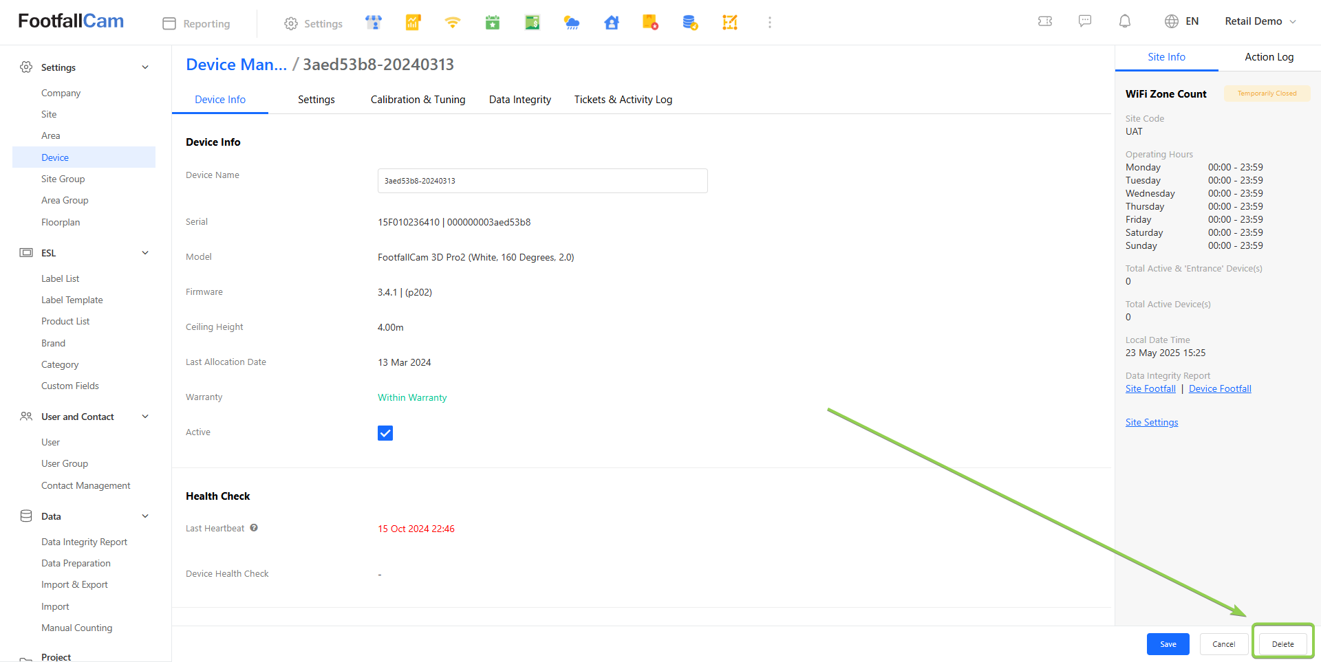The image size is (1321, 662).
Task: Open the chat message icon
Action: [1085, 21]
